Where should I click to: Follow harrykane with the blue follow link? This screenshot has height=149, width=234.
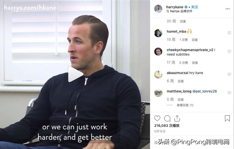click(x=194, y=7)
